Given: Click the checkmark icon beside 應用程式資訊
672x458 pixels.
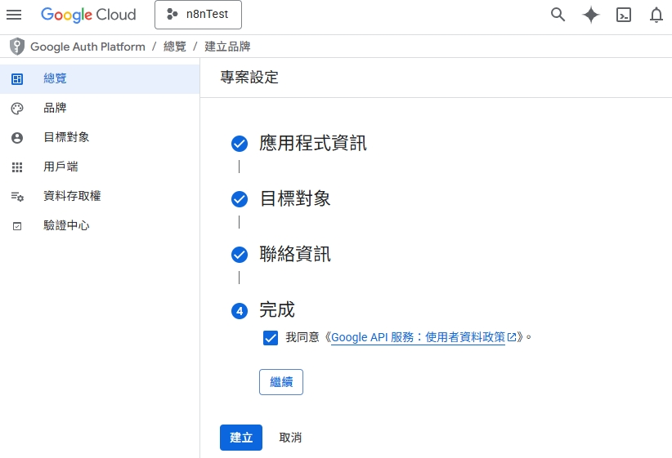Looking at the screenshot, I should [x=240, y=144].
